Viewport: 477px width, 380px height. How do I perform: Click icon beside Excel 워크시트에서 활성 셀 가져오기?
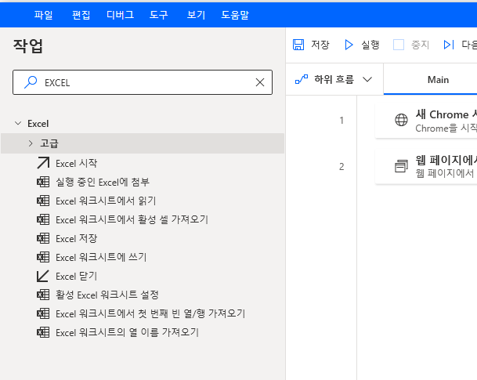(x=43, y=219)
